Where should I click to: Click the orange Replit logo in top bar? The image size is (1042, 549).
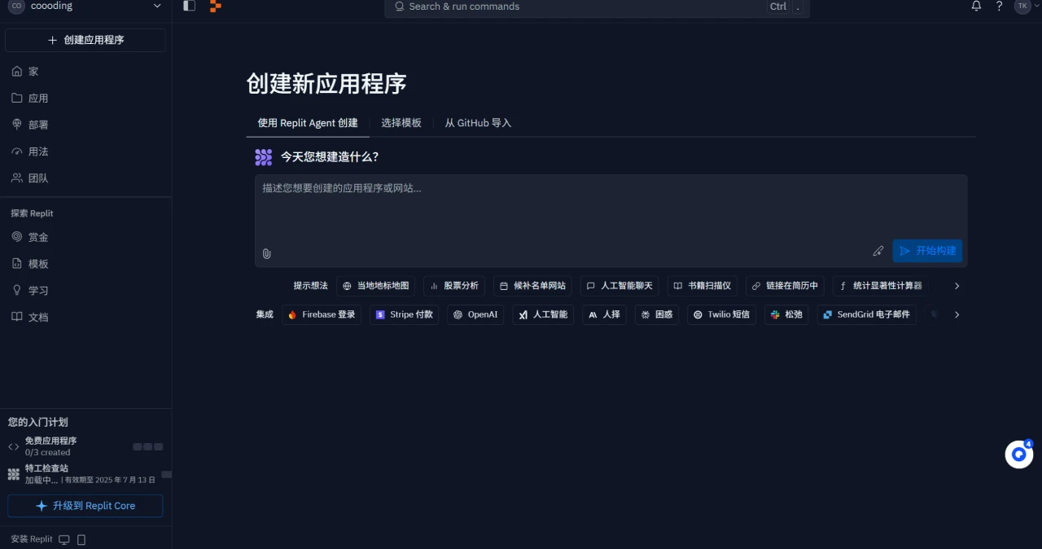coord(214,7)
